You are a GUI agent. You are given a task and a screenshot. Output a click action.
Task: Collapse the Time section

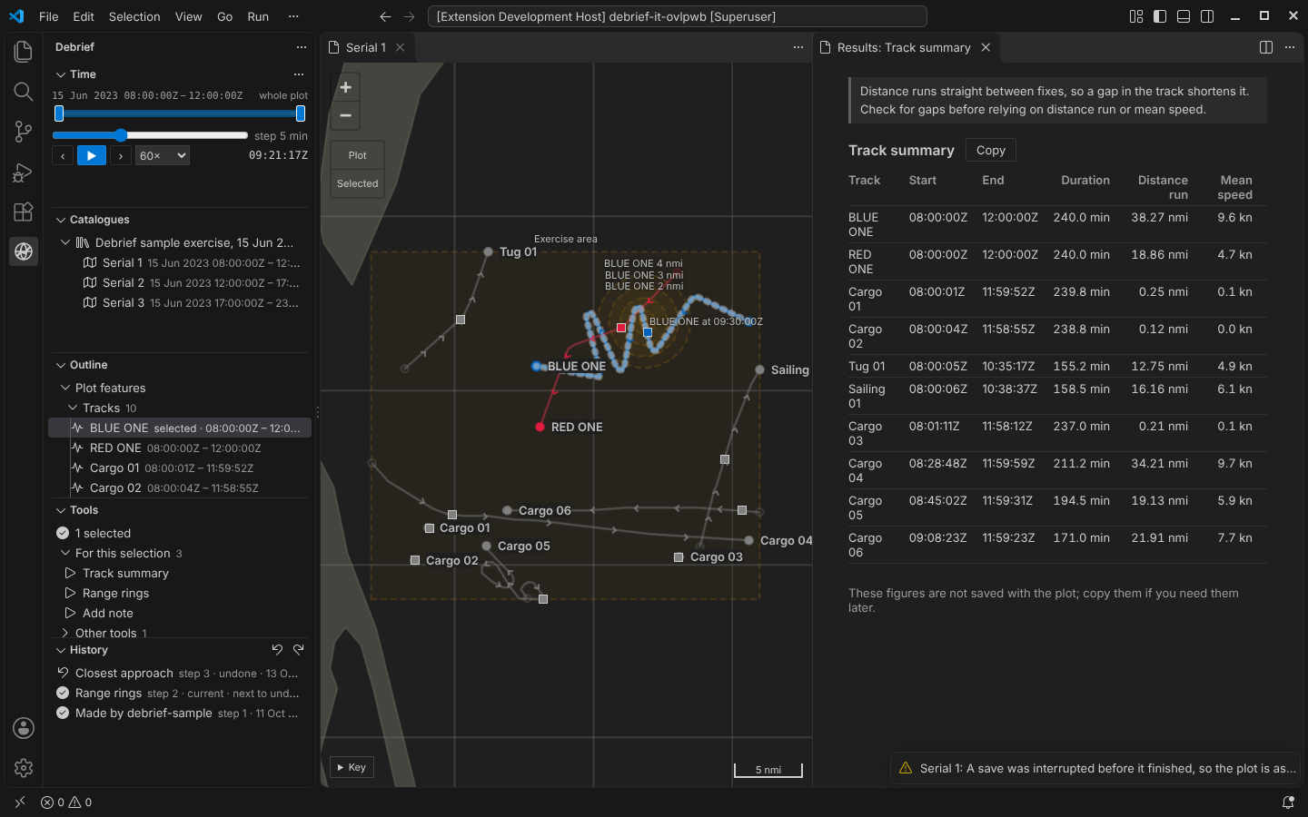[x=61, y=74]
